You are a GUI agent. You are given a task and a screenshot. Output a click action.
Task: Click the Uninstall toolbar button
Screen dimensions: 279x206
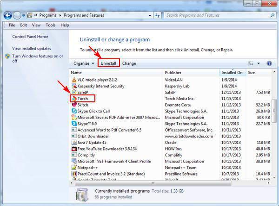coord(108,63)
